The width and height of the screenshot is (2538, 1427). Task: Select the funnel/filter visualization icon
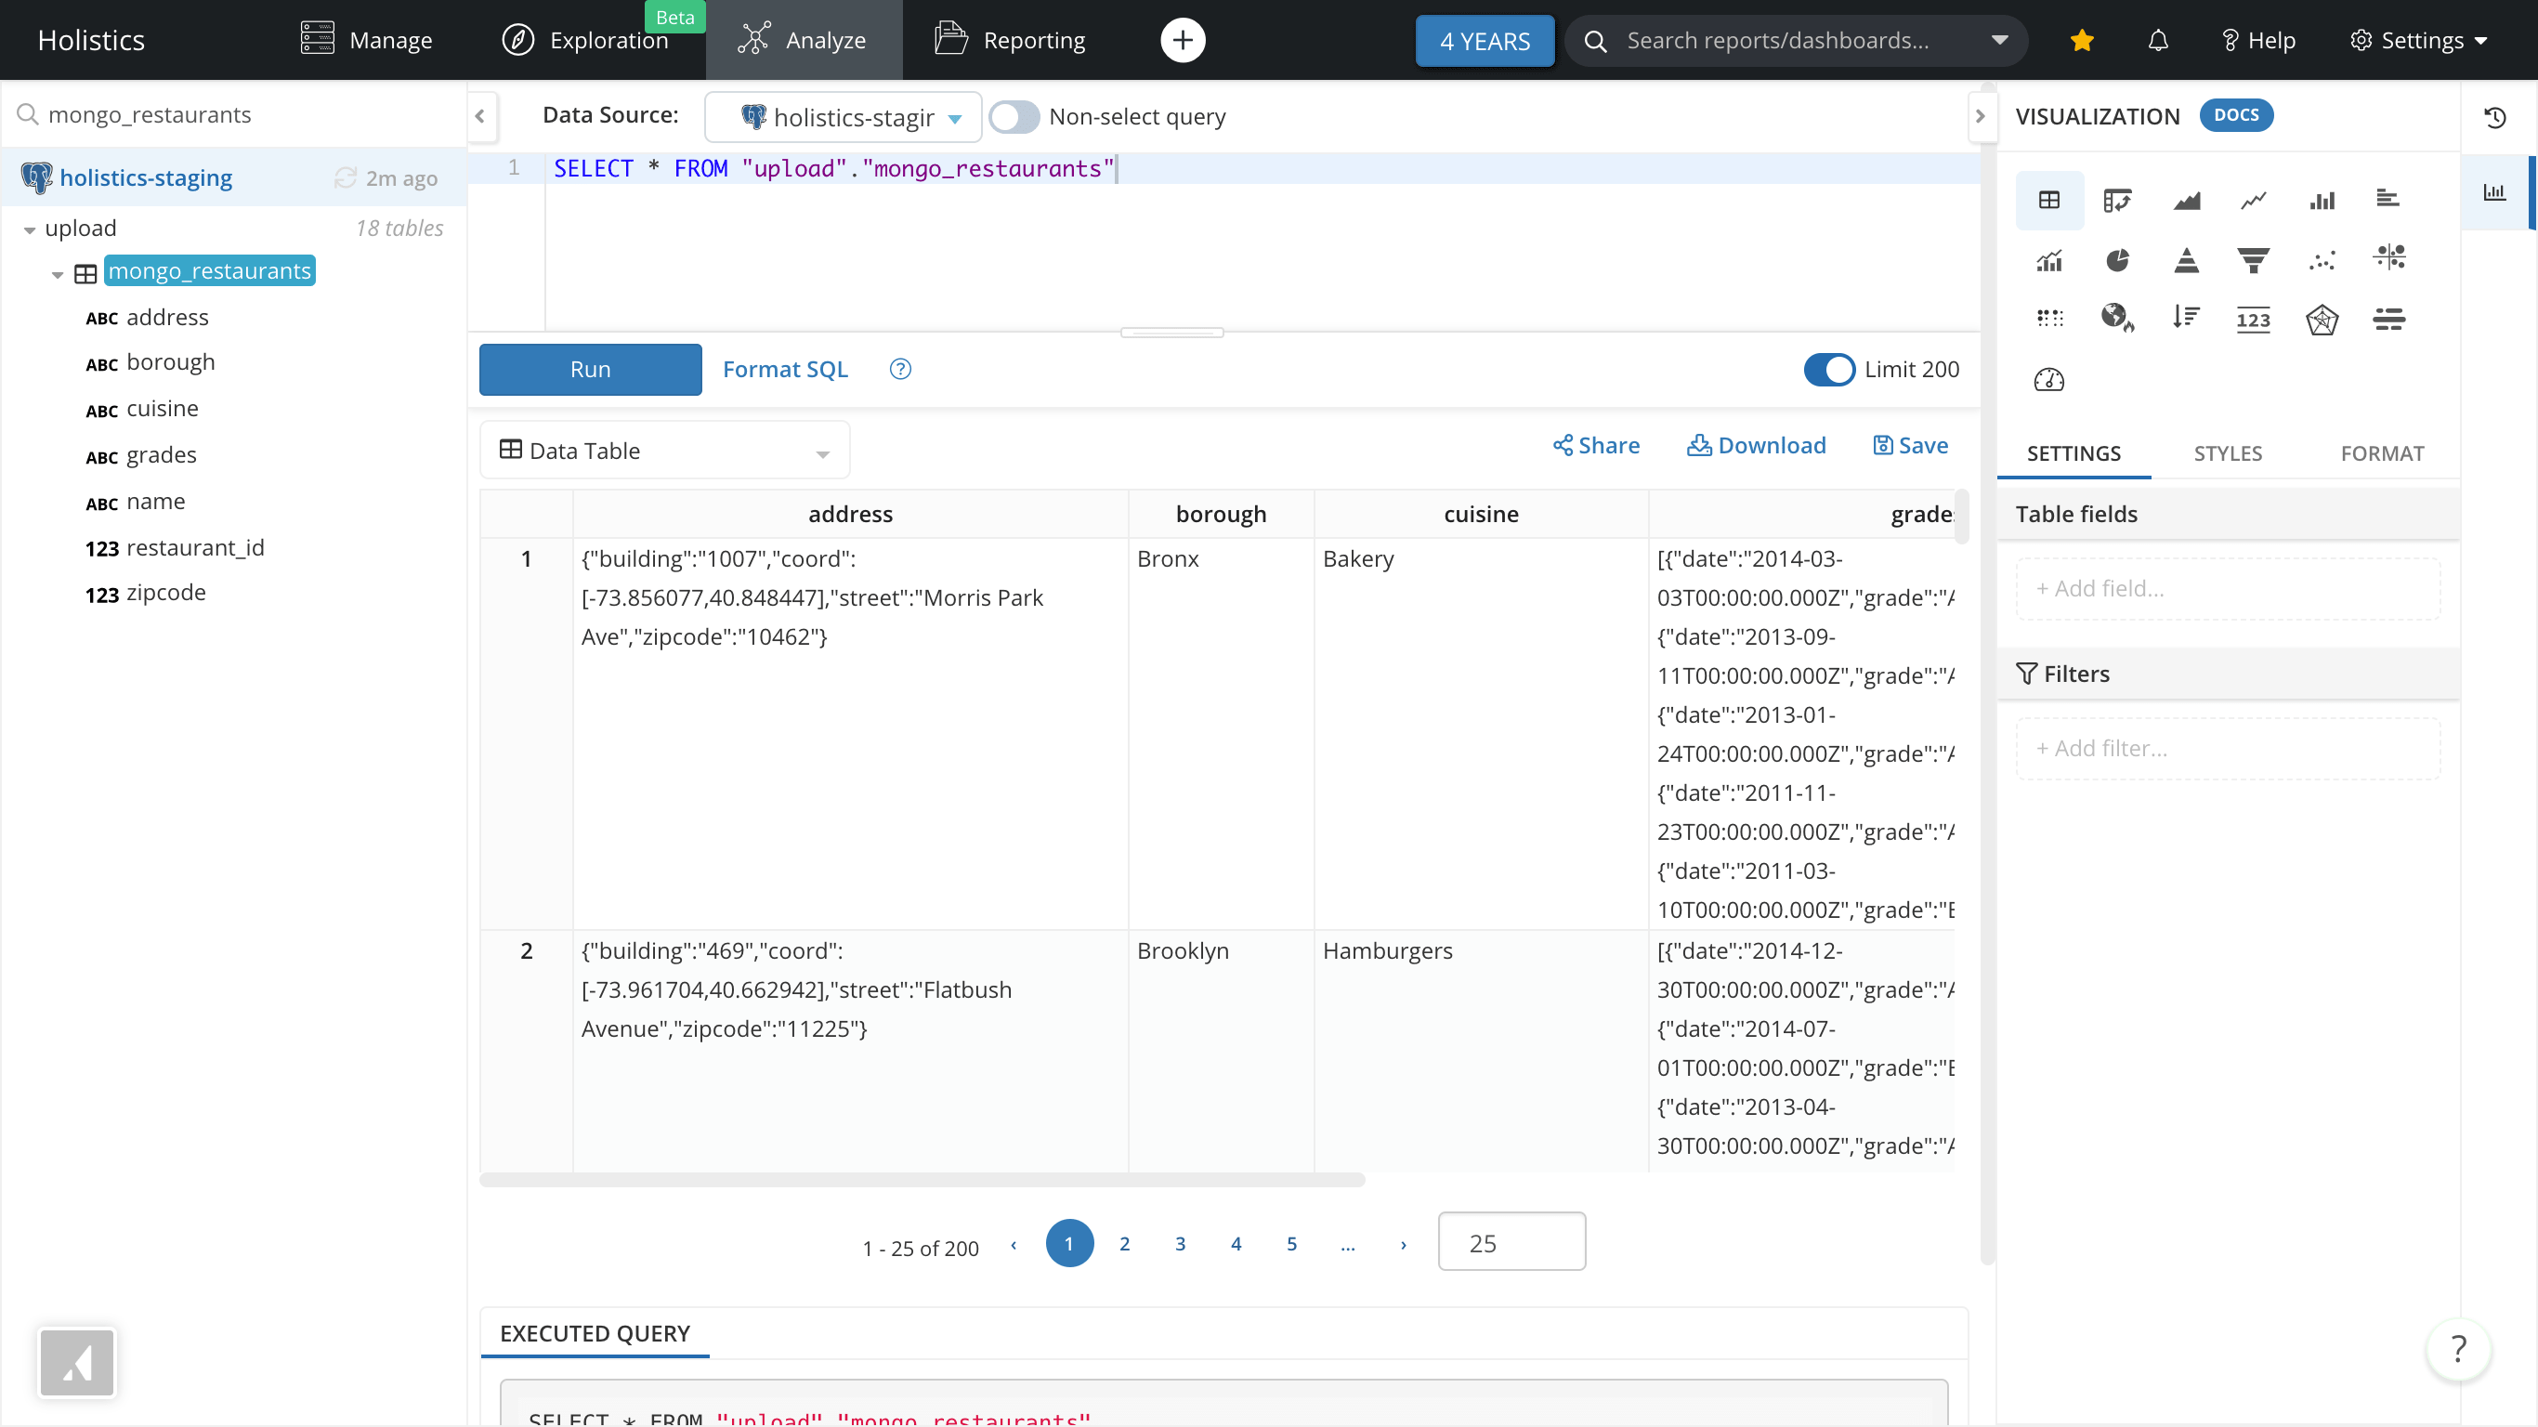(x=2254, y=258)
